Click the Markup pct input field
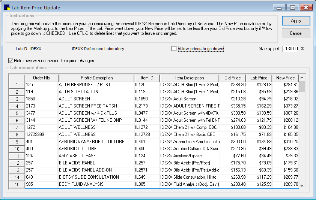 tap(290, 49)
